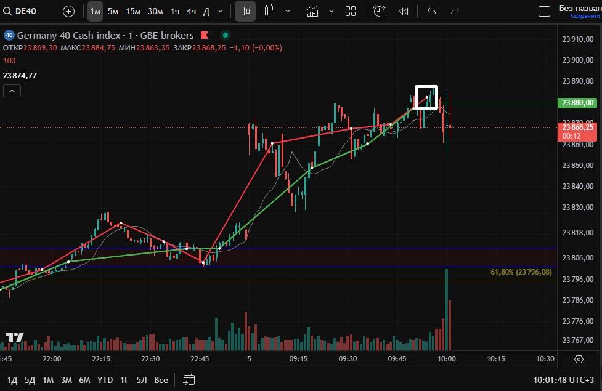
Task: Click the undo arrow
Action: [431, 11]
